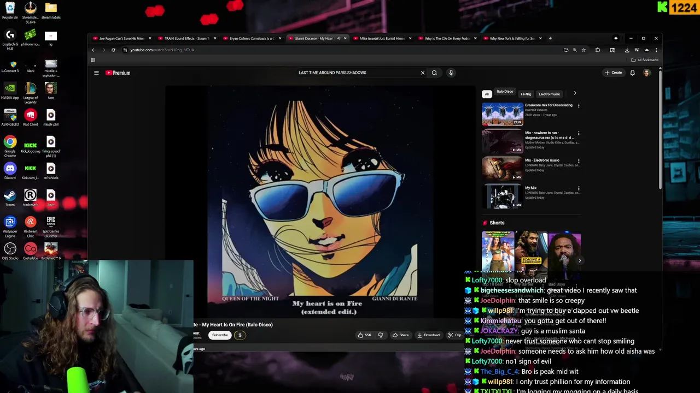
Task: Reload the YouTube page
Action: [x=113, y=50]
